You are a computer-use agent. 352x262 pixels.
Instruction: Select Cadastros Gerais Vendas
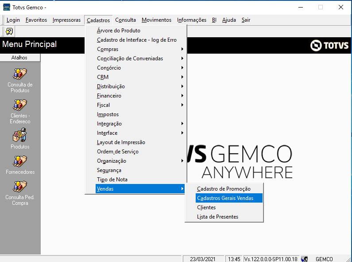click(x=229, y=198)
